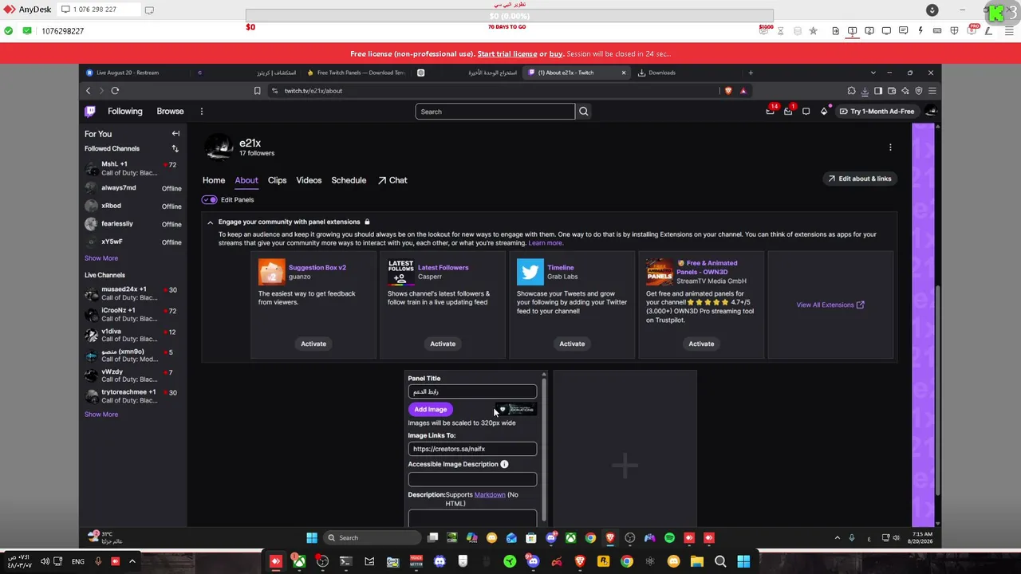The width and height of the screenshot is (1021, 574).
Task: Click the Following nav link
Action: (x=125, y=112)
